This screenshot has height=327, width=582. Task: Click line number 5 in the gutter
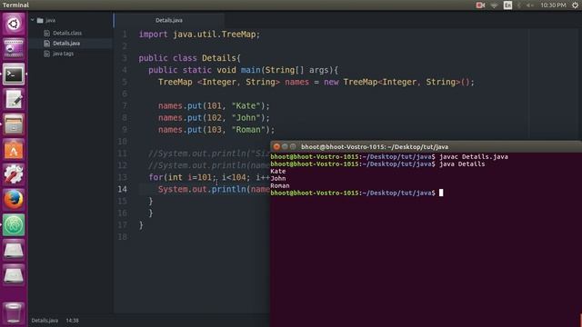pyautogui.click(x=125, y=82)
